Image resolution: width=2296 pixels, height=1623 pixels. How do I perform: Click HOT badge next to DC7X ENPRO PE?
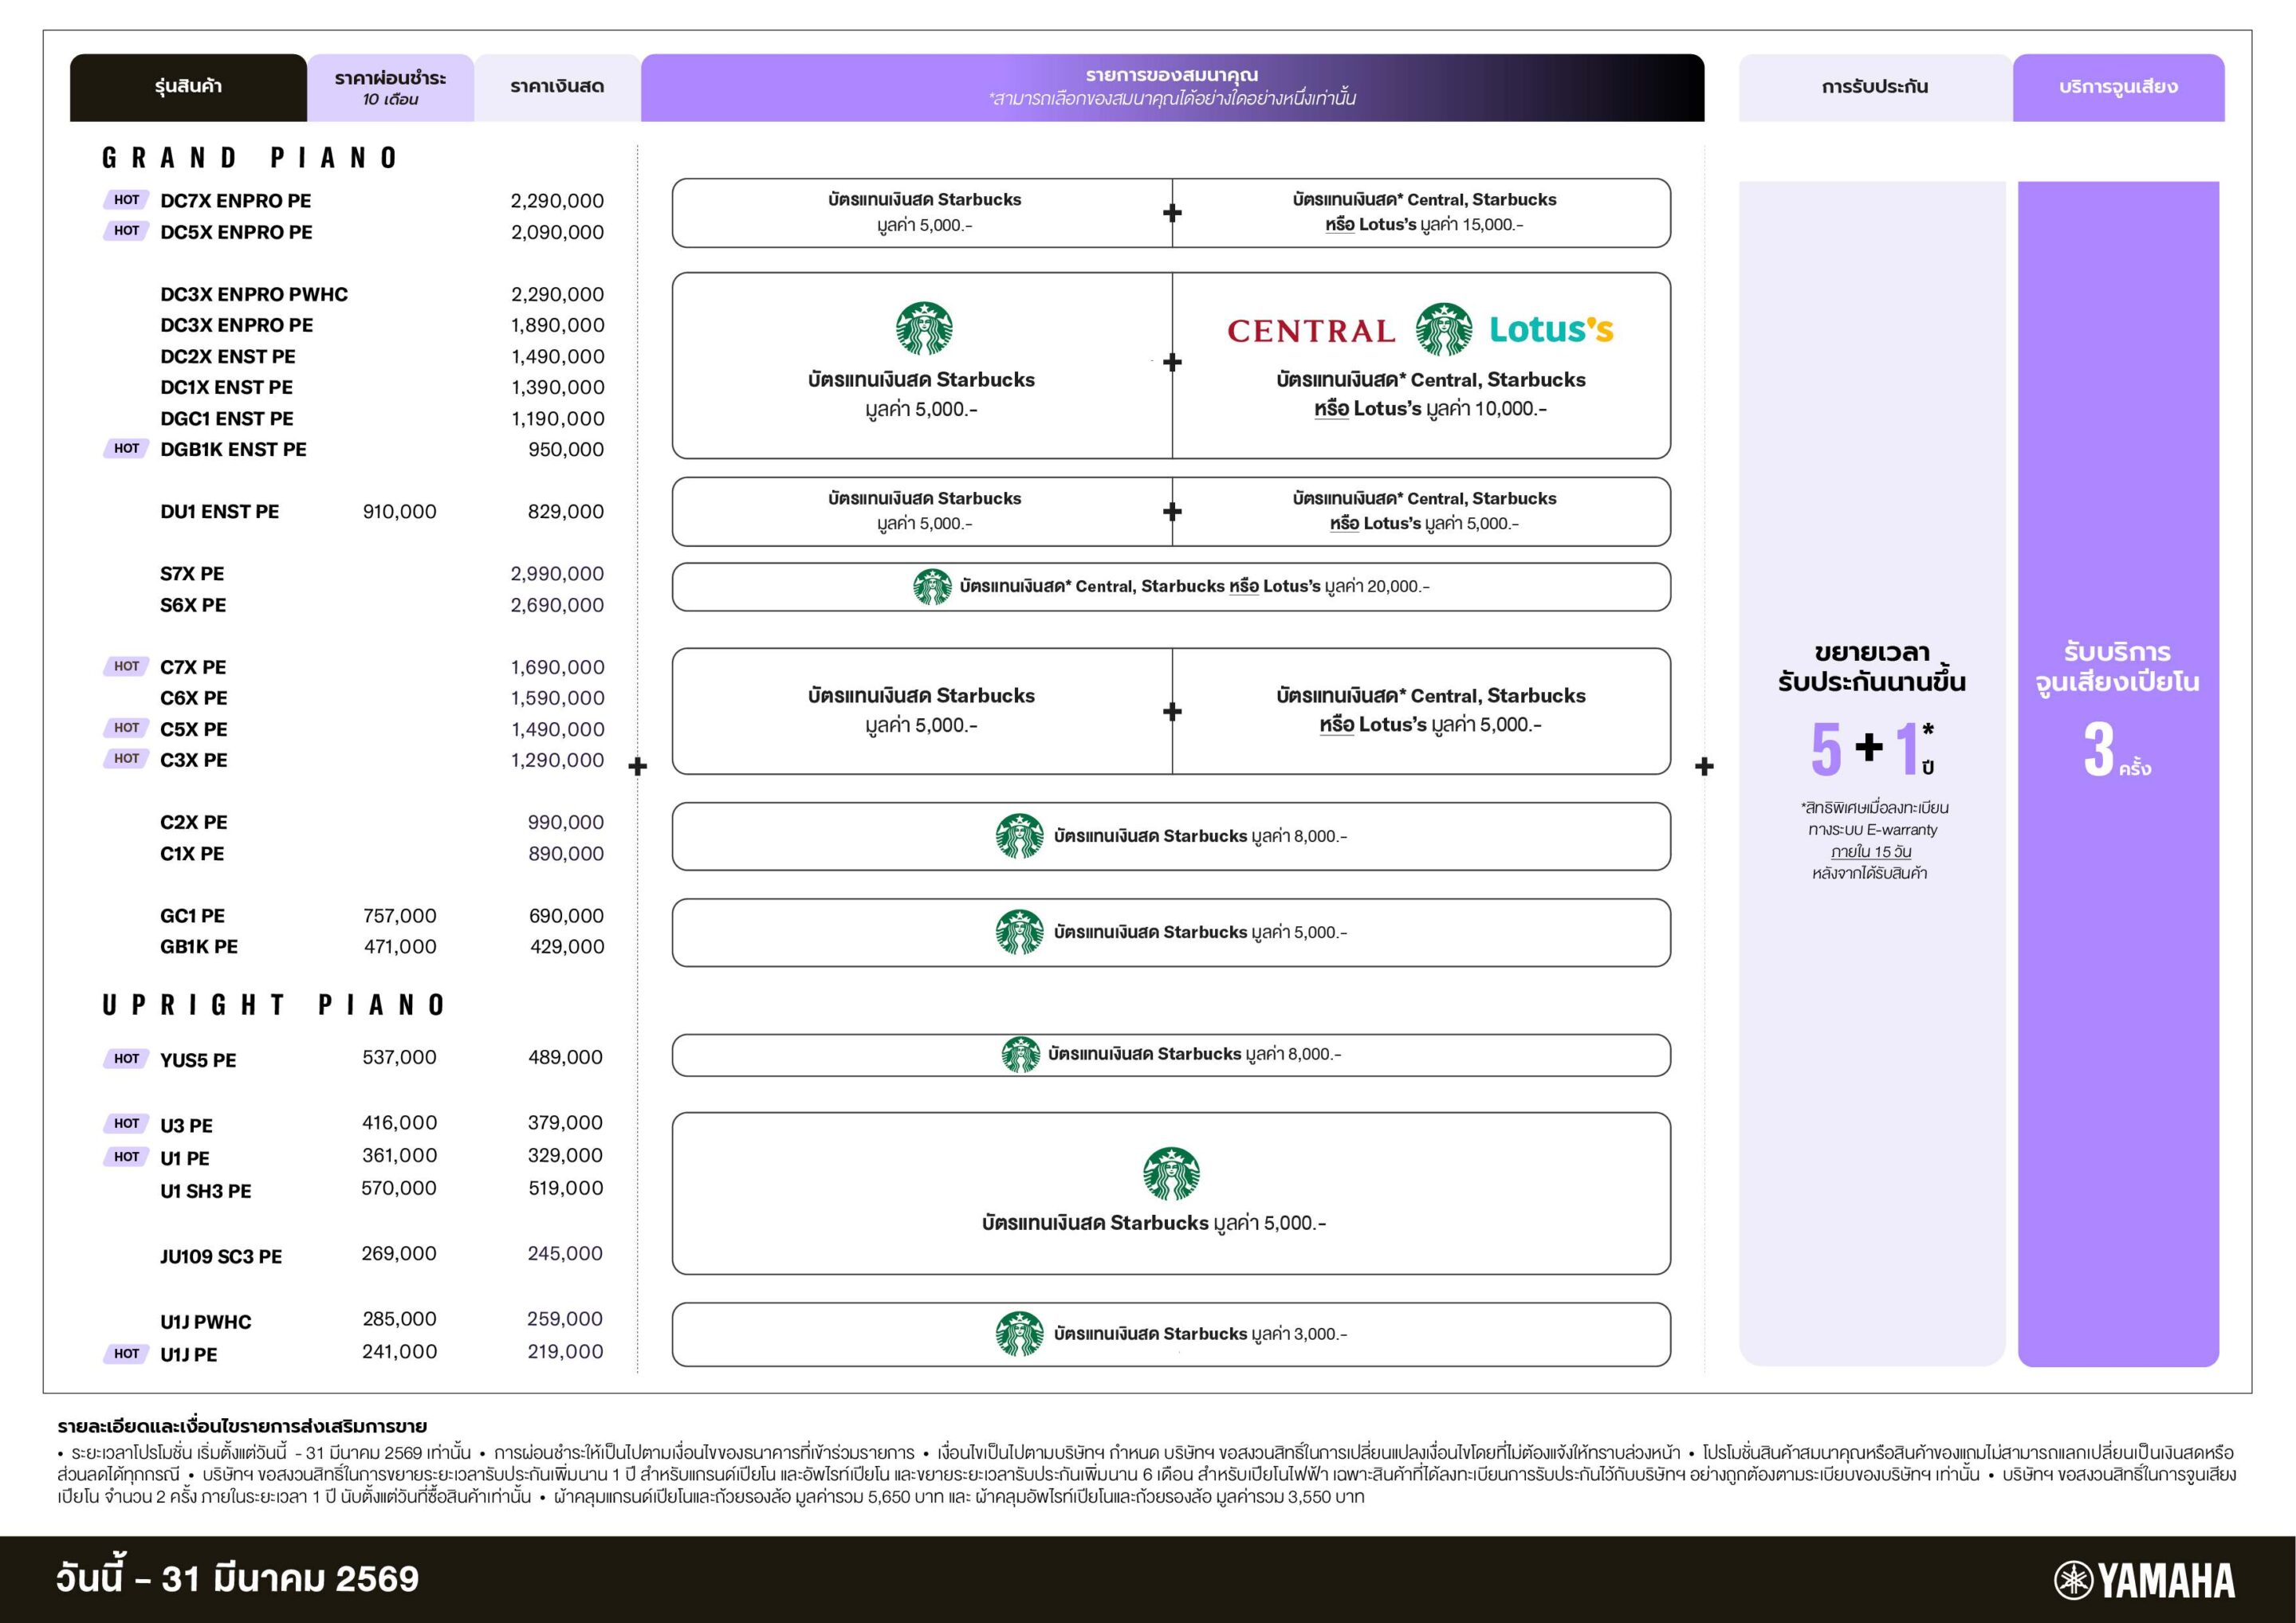pos(126,200)
